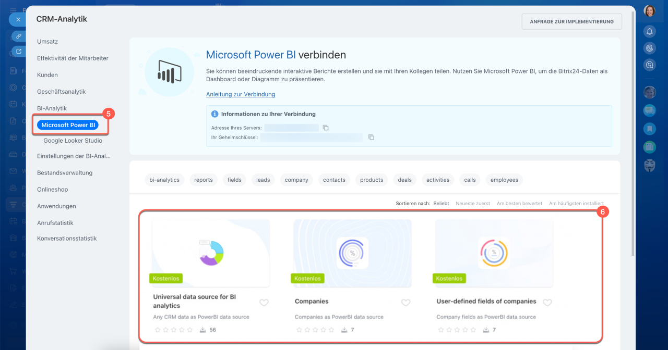668x350 pixels.
Task: Sort apps by Am besten bewertet
Action: click(x=519, y=204)
